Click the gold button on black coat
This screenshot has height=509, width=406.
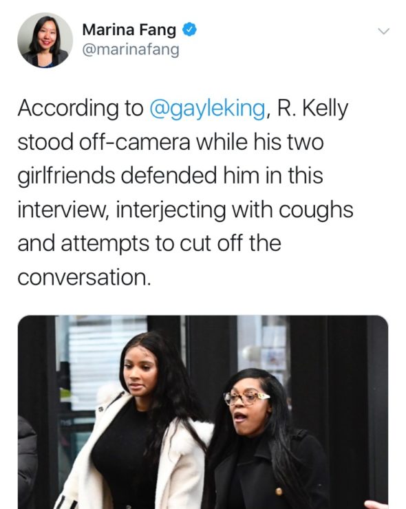click(279, 492)
